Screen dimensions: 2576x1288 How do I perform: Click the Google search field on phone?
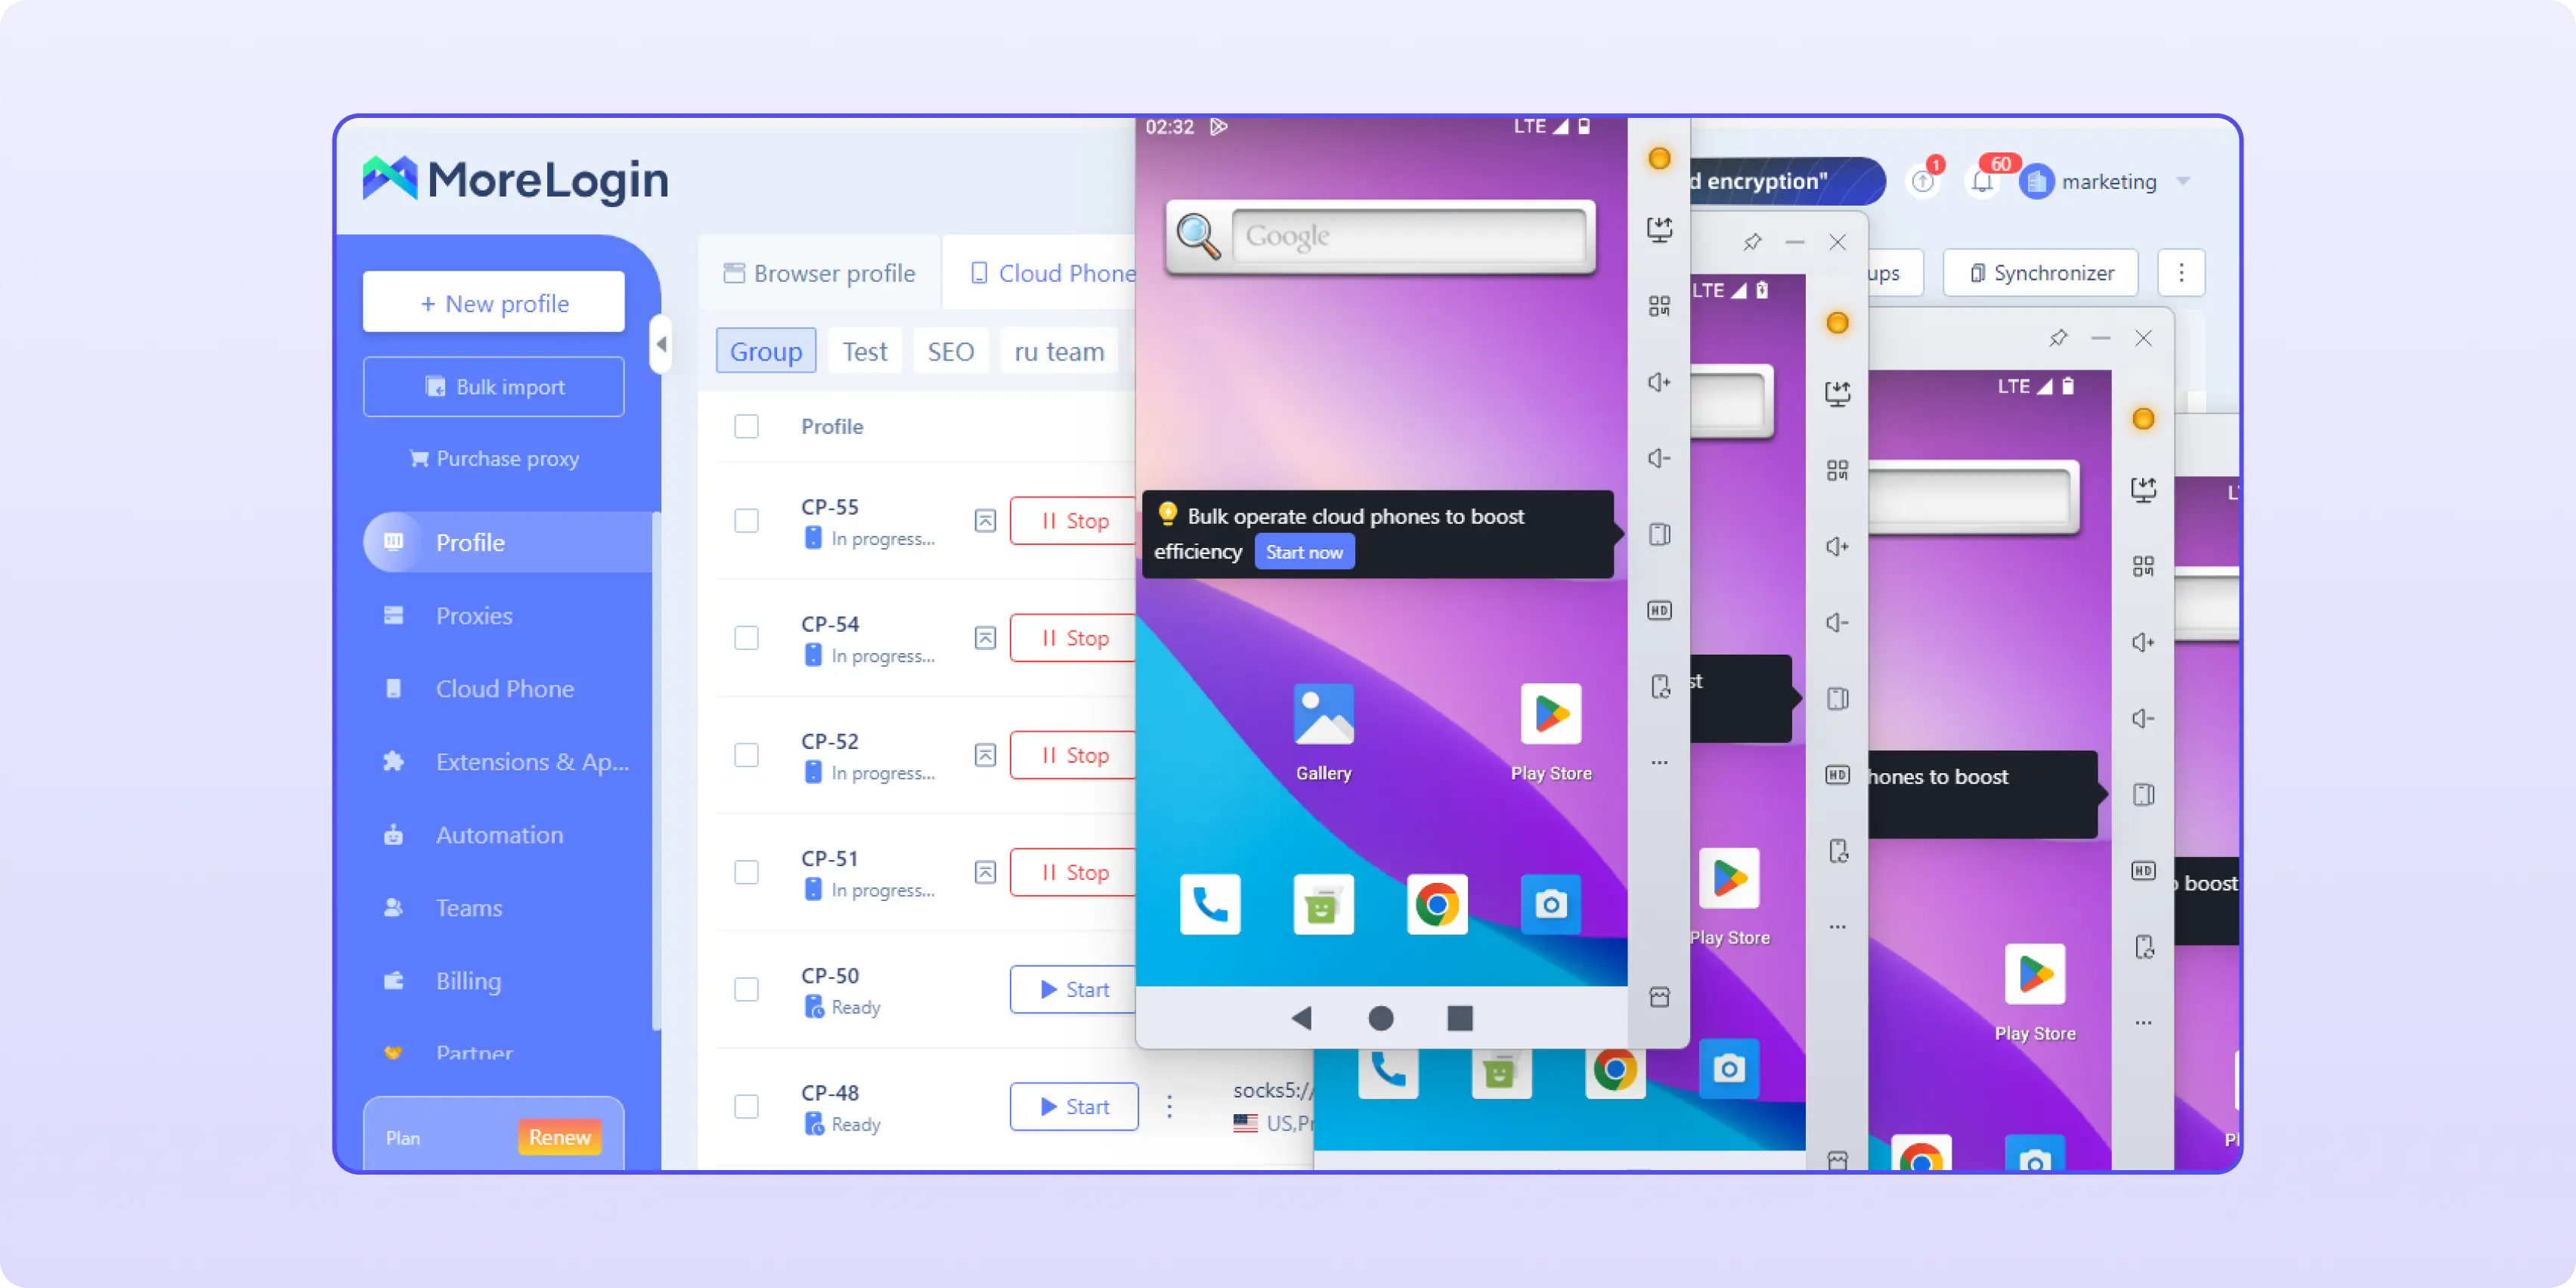[x=1408, y=236]
